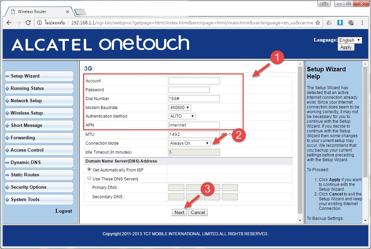
Task: Select Get Automatically From ISP
Action: pyautogui.click(x=89, y=169)
